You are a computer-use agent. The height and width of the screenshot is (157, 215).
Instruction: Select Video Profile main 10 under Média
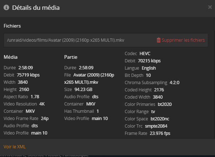point(39,133)
